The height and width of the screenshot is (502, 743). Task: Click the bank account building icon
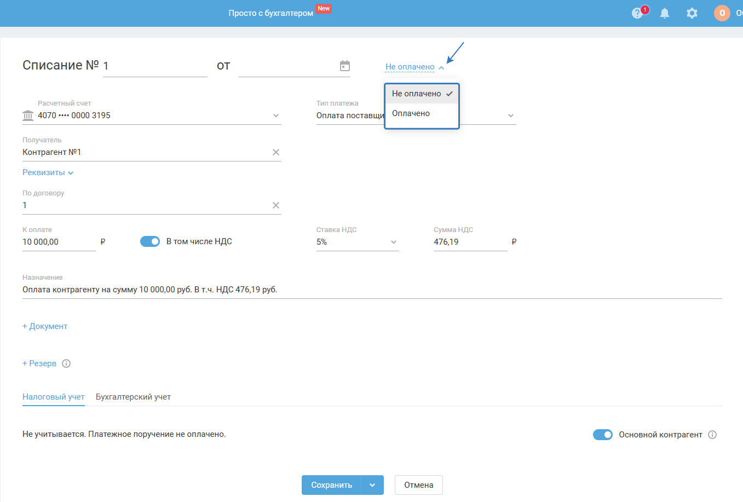tap(28, 116)
